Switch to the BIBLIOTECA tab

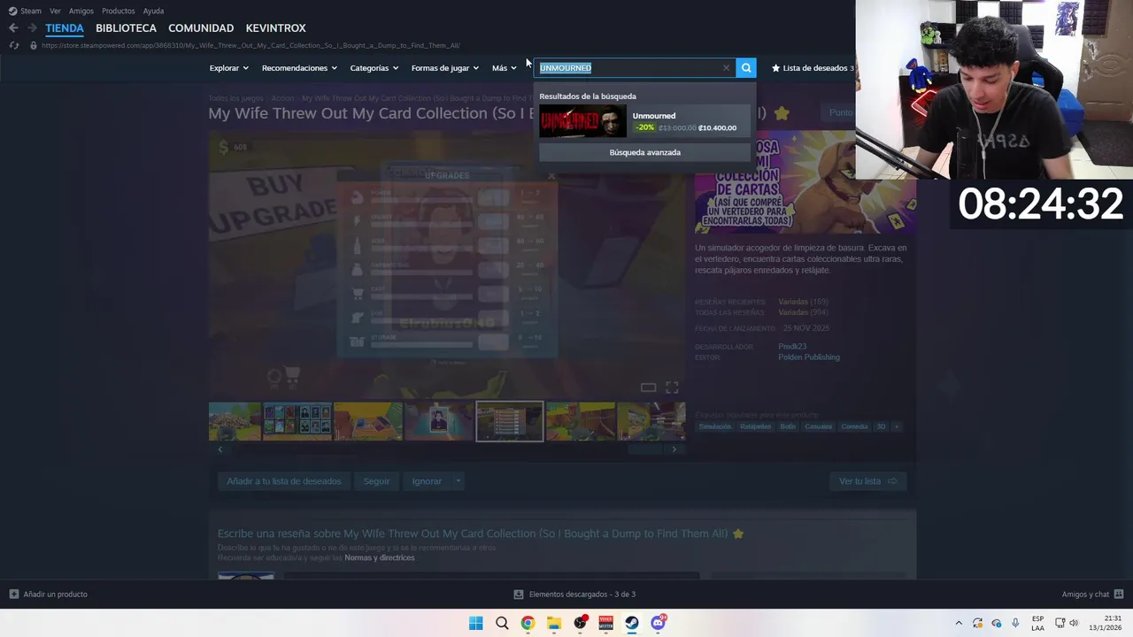(126, 28)
